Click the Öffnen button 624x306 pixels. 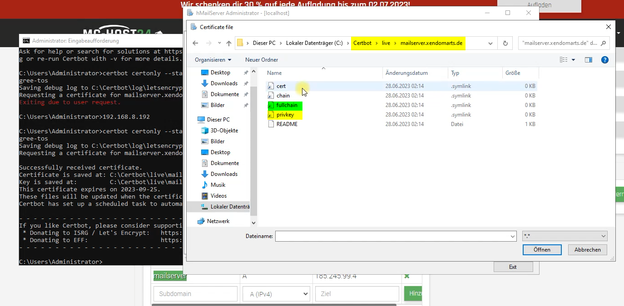point(542,250)
